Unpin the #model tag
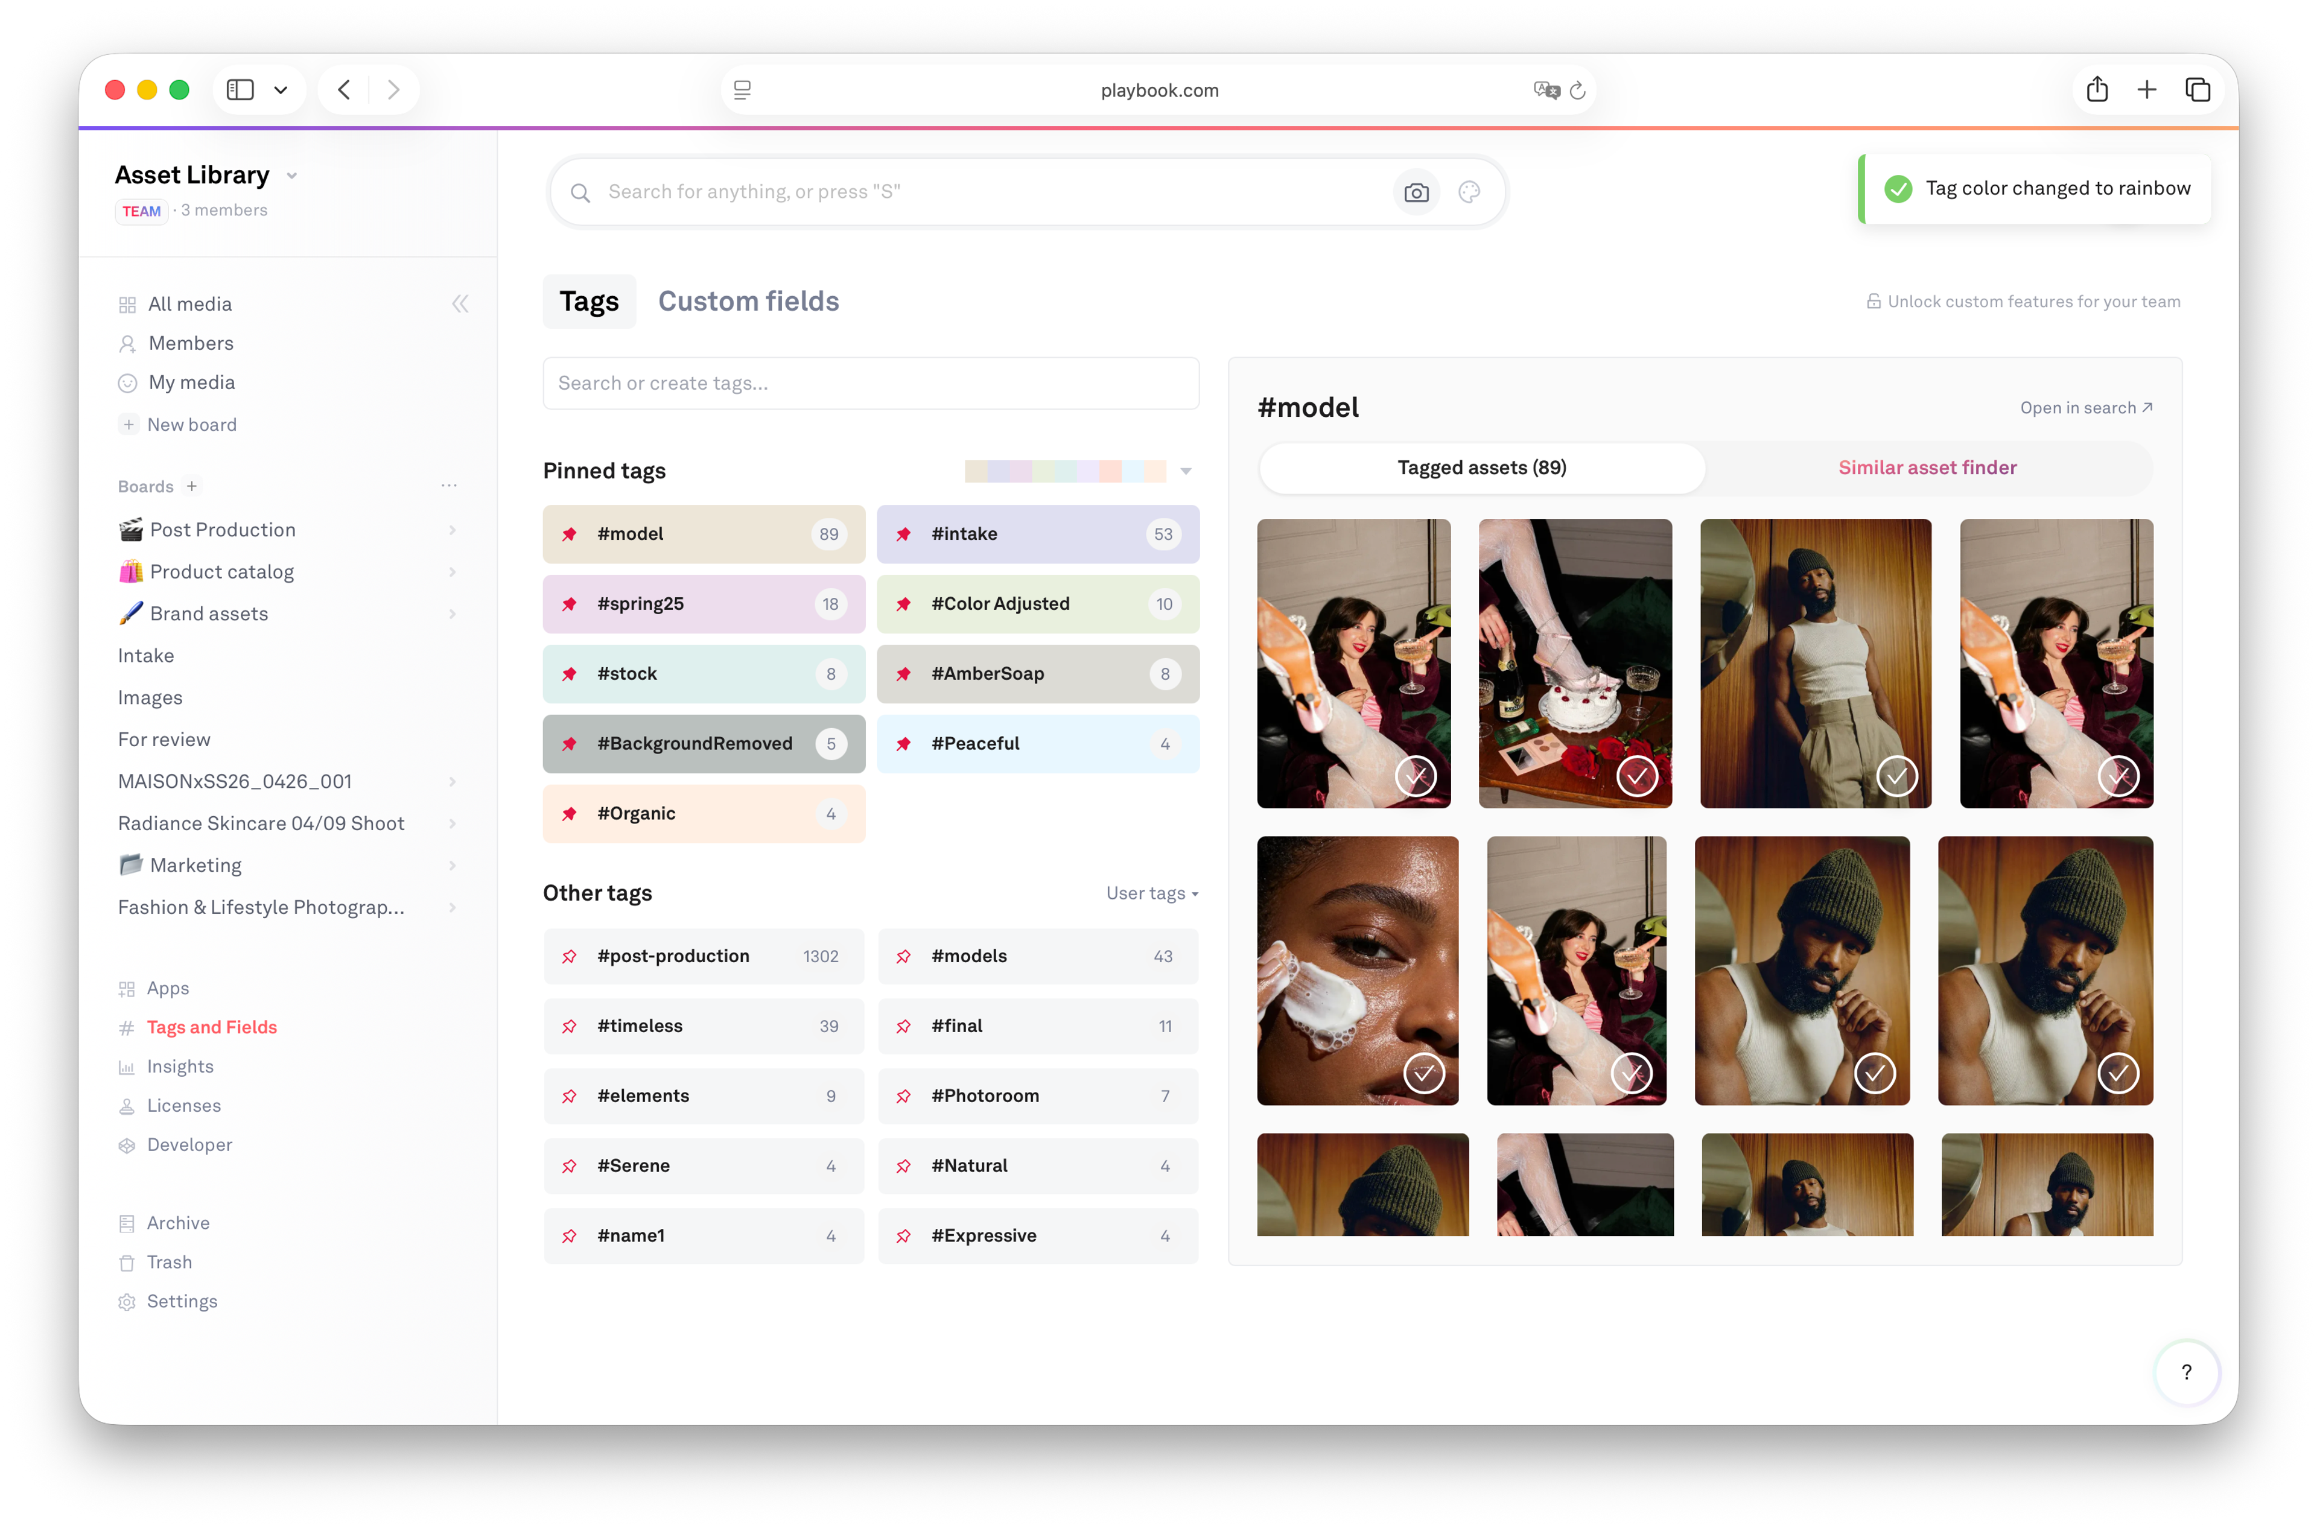 click(569, 534)
